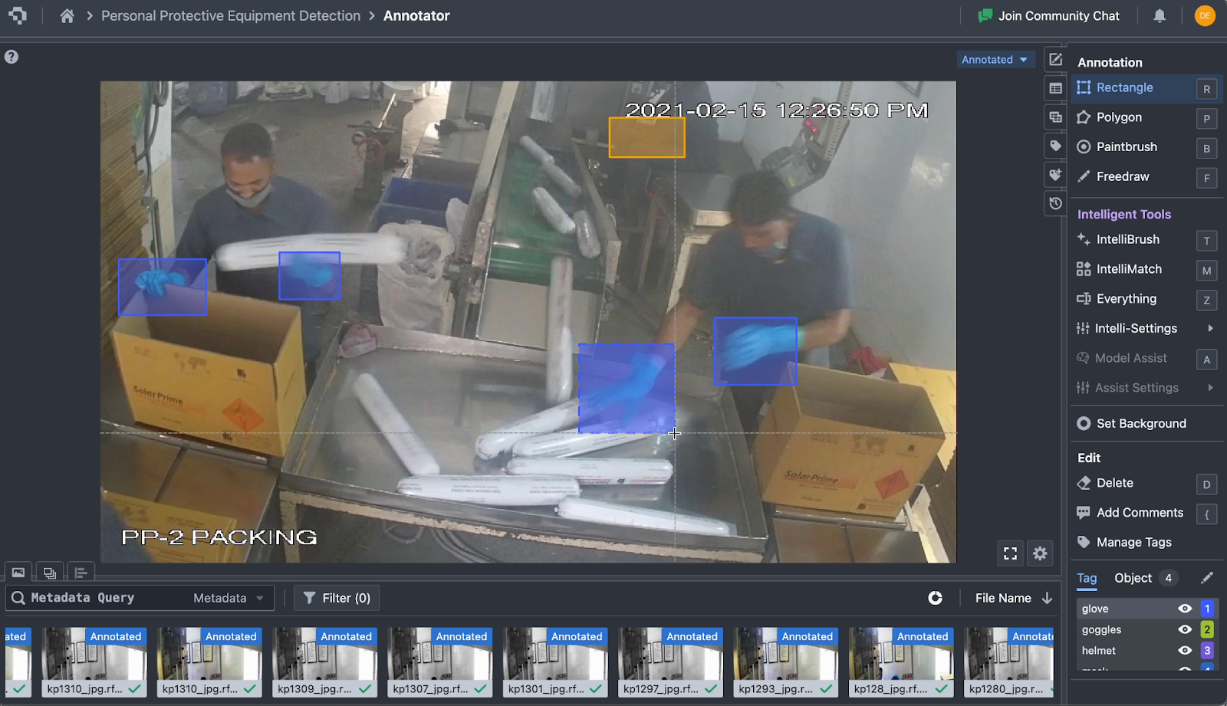Open the Metadata field selector dropdown

[229, 598]
